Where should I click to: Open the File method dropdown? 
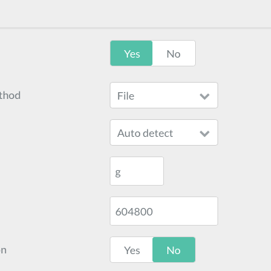tap(164, 95)
